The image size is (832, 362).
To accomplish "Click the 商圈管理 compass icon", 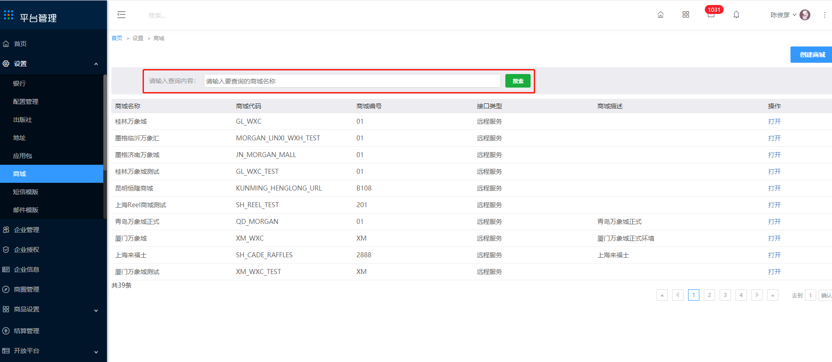I will click(6, 289).
